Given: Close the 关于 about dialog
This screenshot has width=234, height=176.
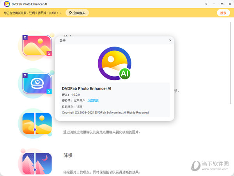Looking at the screenshot, I should click(170, 40).
